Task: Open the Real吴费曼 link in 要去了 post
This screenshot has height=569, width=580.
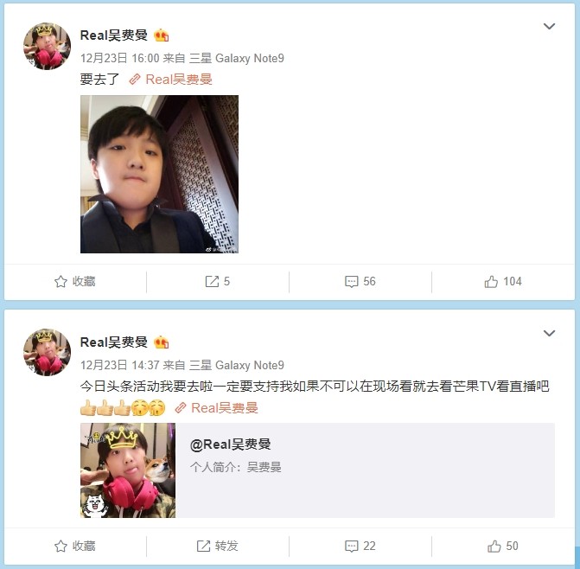Action: (x=170, y=80)
